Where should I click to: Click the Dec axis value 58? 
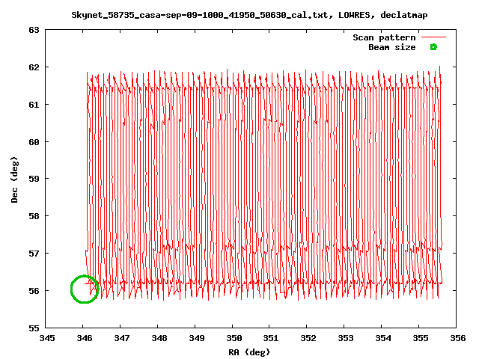tap(34, 216)
